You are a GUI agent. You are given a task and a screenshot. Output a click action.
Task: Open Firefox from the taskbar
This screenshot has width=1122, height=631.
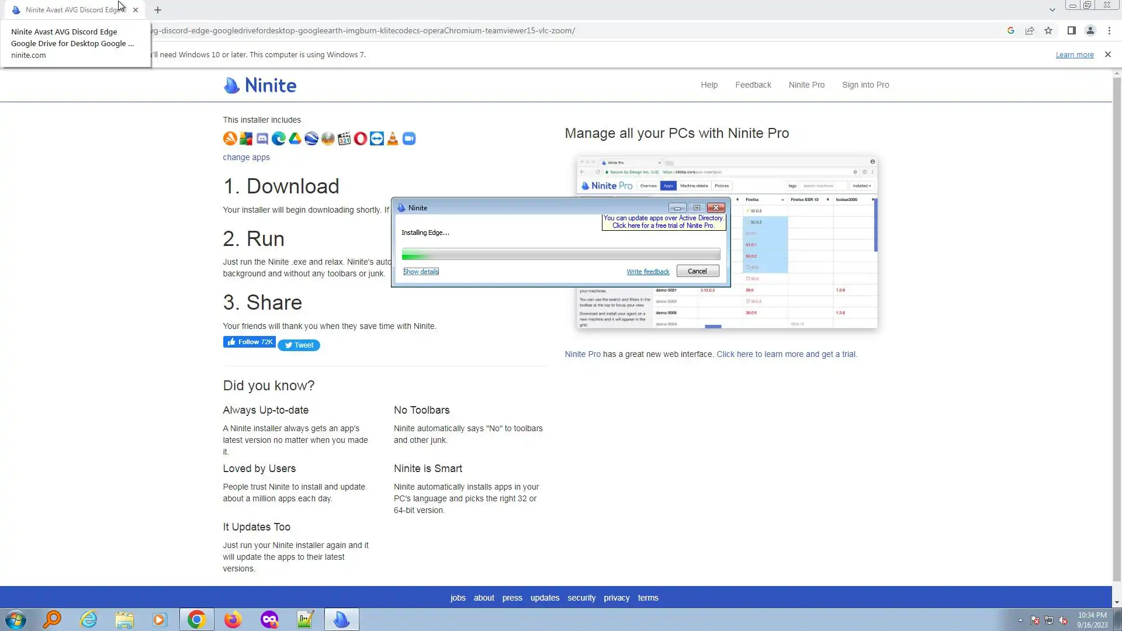[x=233, y=619]
